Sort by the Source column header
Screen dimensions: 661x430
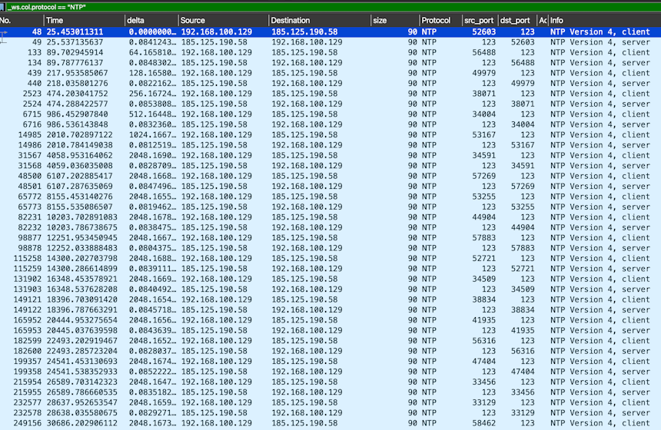pyautogui.click(x=224, y=20)
